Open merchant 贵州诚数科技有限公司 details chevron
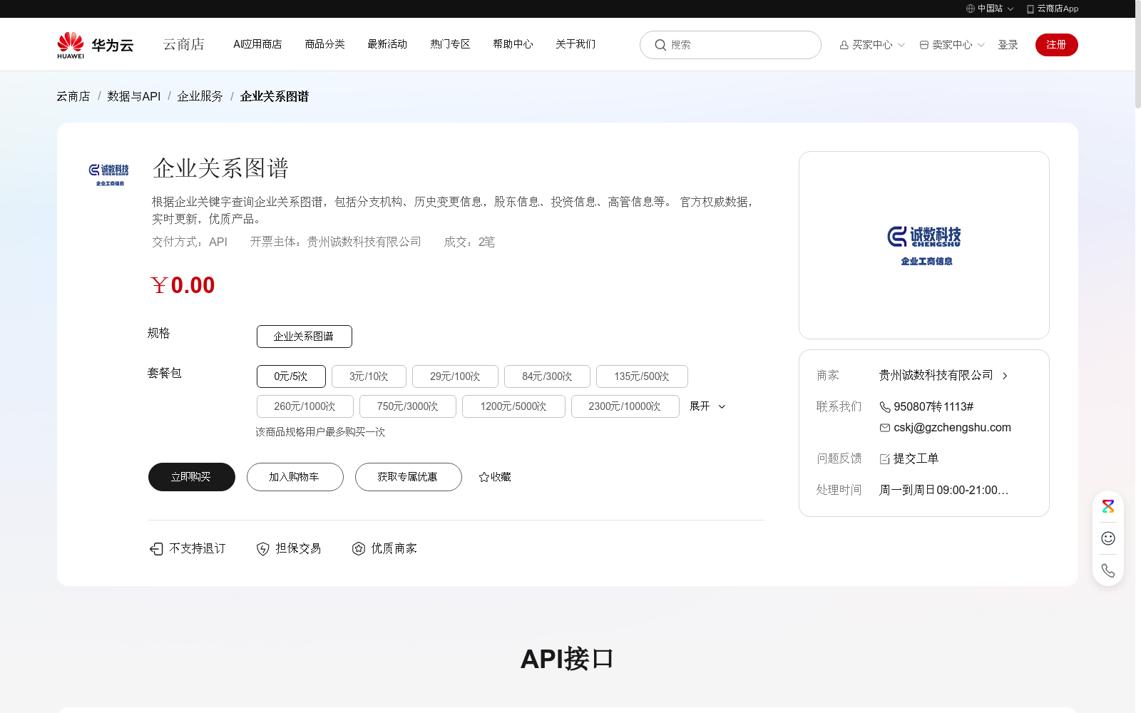The image size is (1141, 713). pyautogui.click(x=1005, y=376)
